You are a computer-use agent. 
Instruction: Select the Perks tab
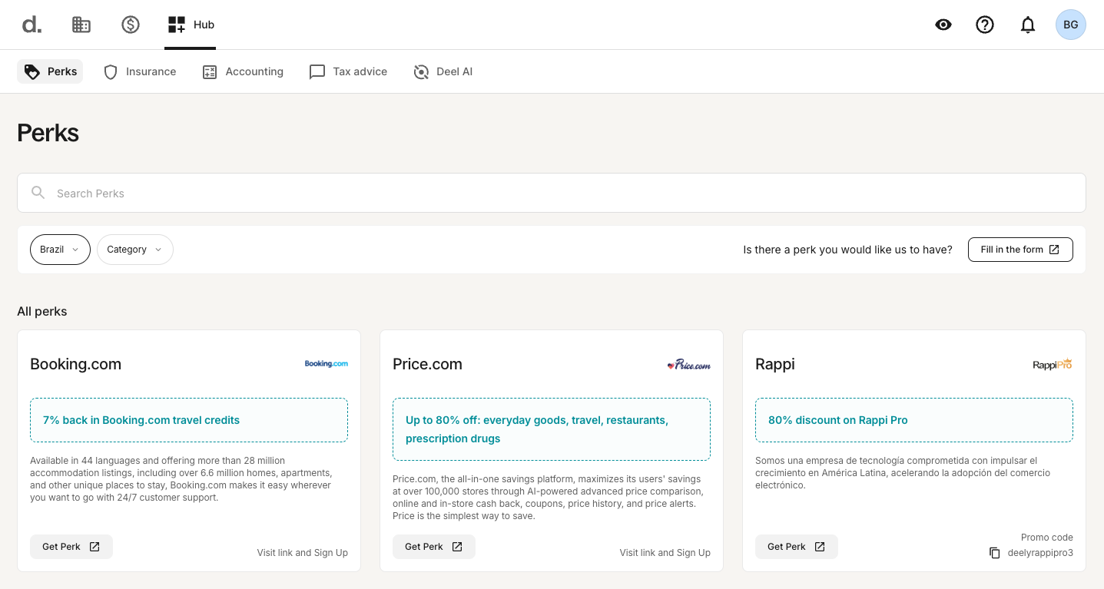click(50, 71)
